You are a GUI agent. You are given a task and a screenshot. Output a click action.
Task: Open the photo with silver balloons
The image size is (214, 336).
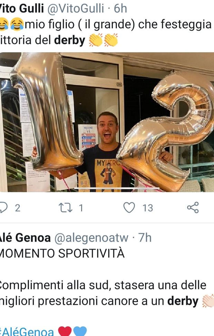(107, 122)
